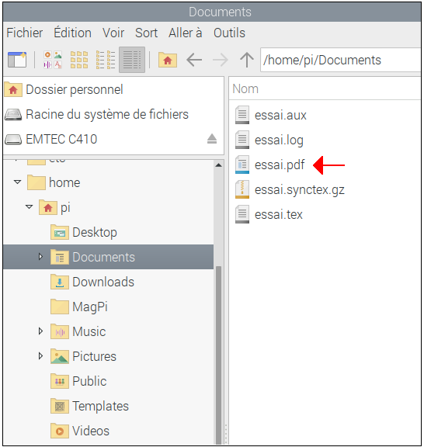
Task: Expand the Music folder in tree
Action: point(40,331)
